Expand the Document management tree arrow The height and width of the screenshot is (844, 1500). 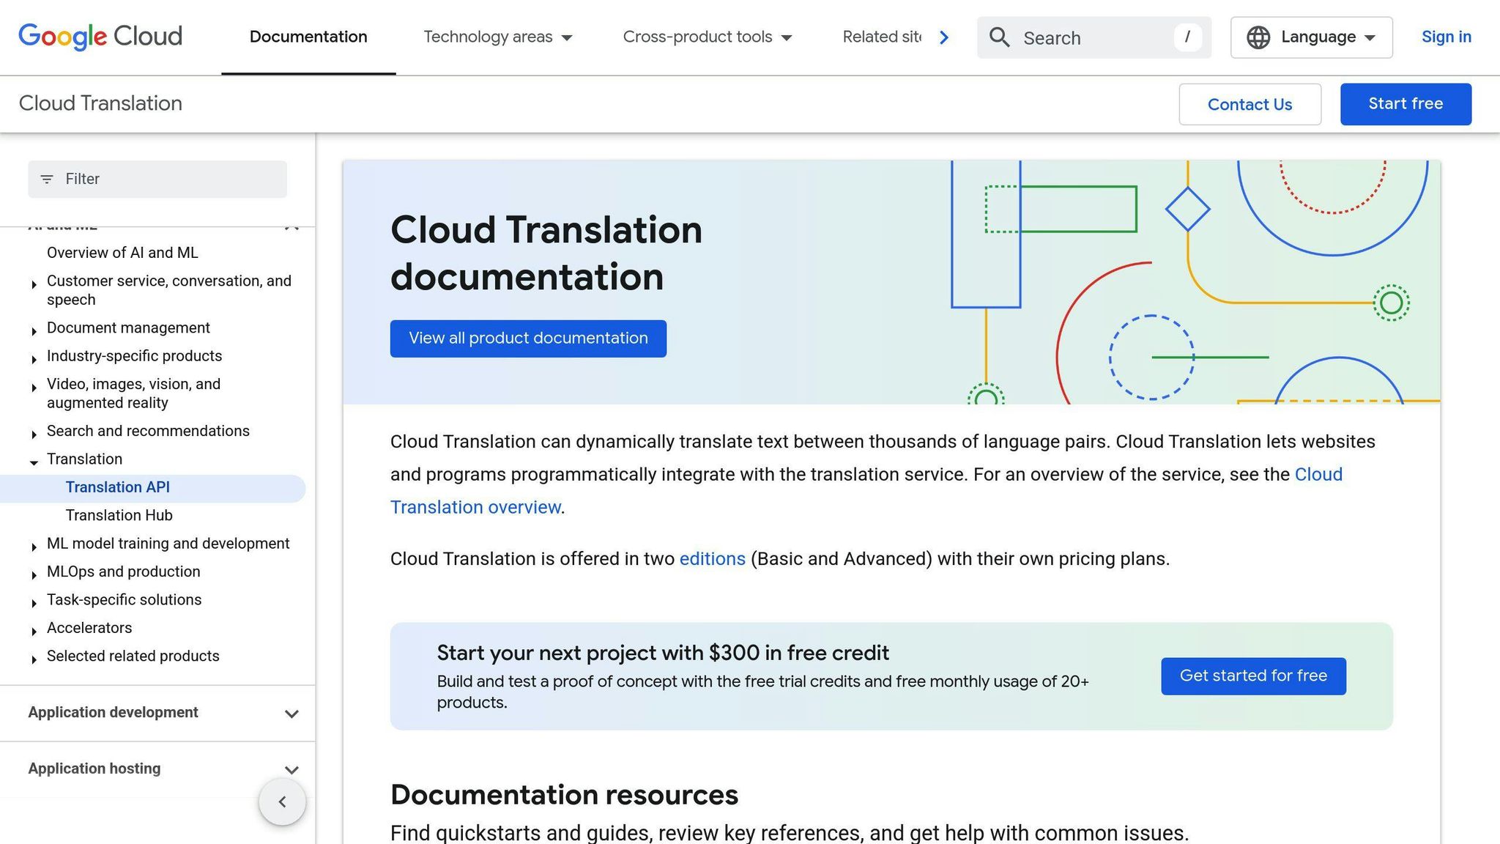[x=34, y=331]
